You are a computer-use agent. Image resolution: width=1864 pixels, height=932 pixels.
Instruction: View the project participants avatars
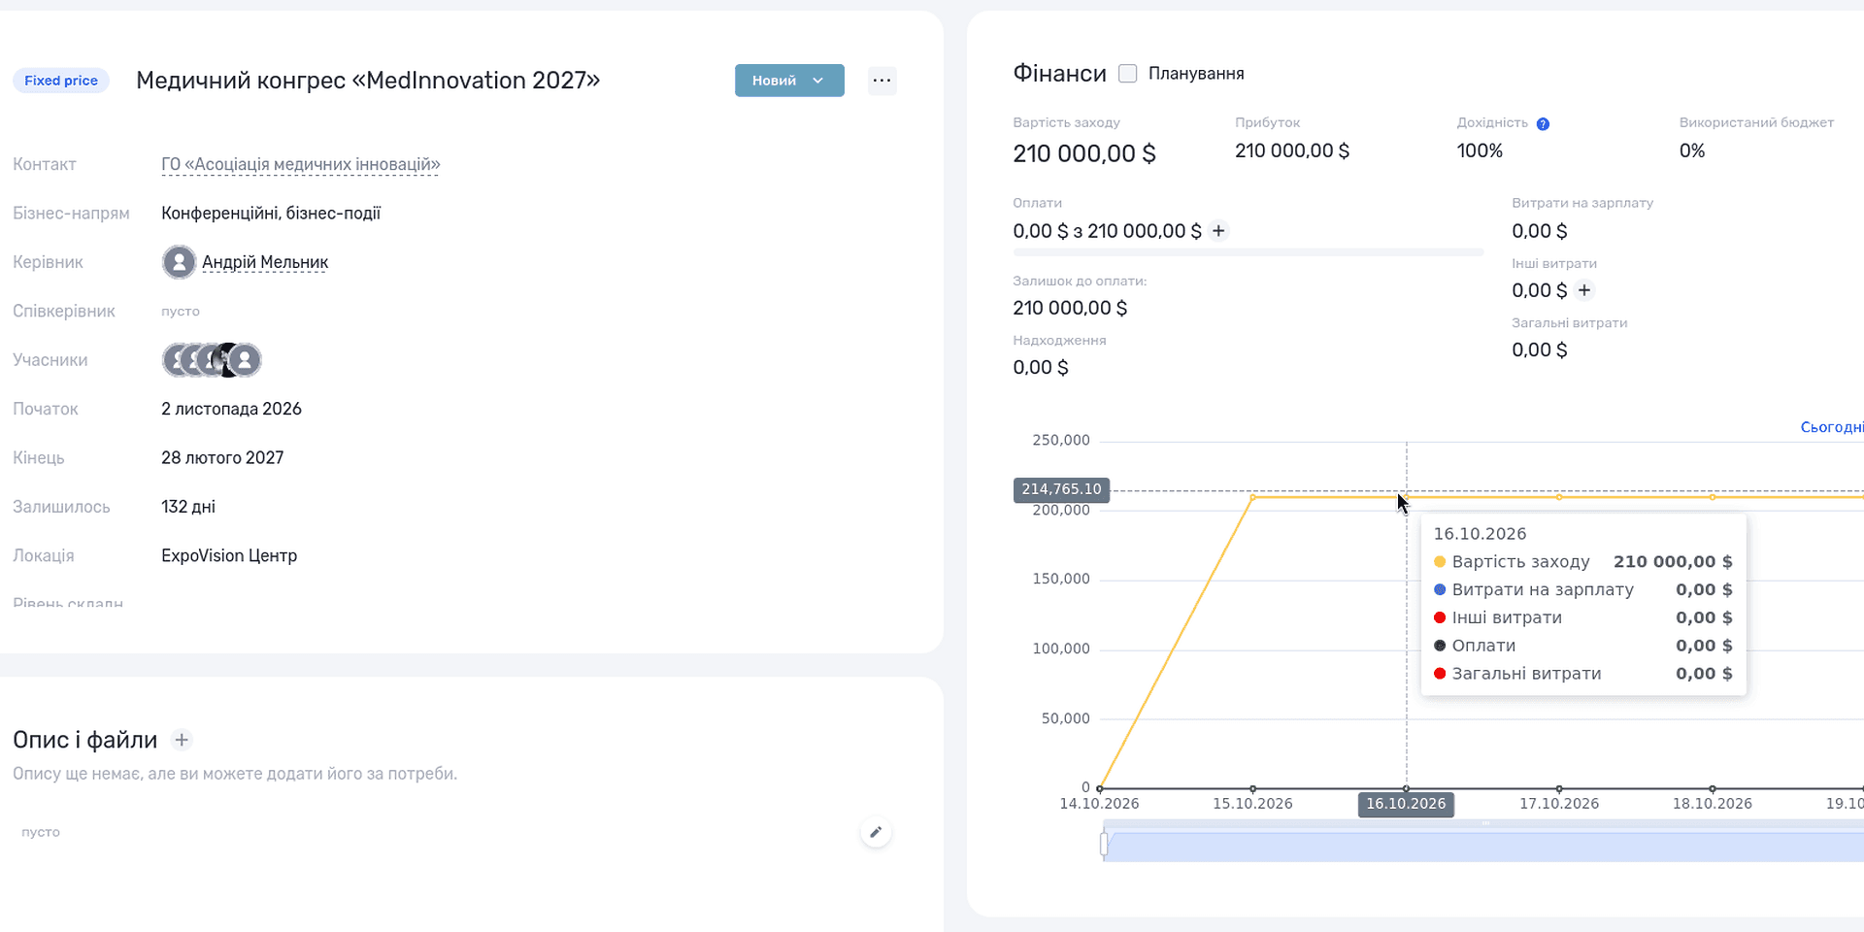point(212,360)
